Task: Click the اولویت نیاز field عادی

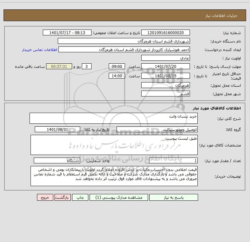Action: point(166,58)
